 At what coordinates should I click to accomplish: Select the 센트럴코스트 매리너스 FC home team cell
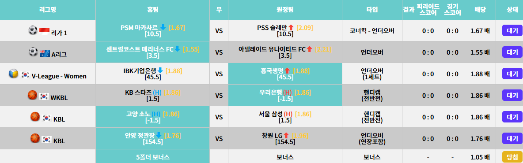pos(153,52)
